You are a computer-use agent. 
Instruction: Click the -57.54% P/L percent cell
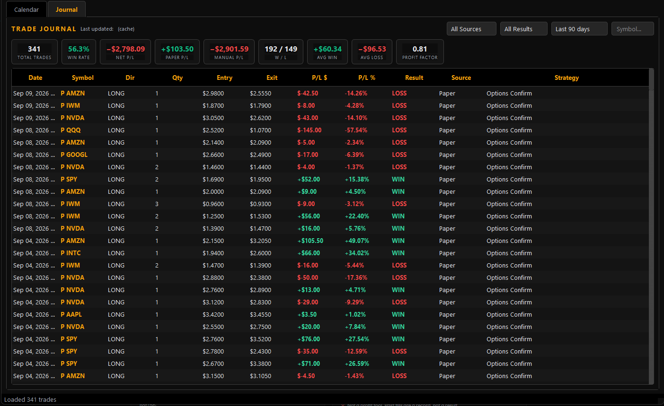click(x=356, y=130)
